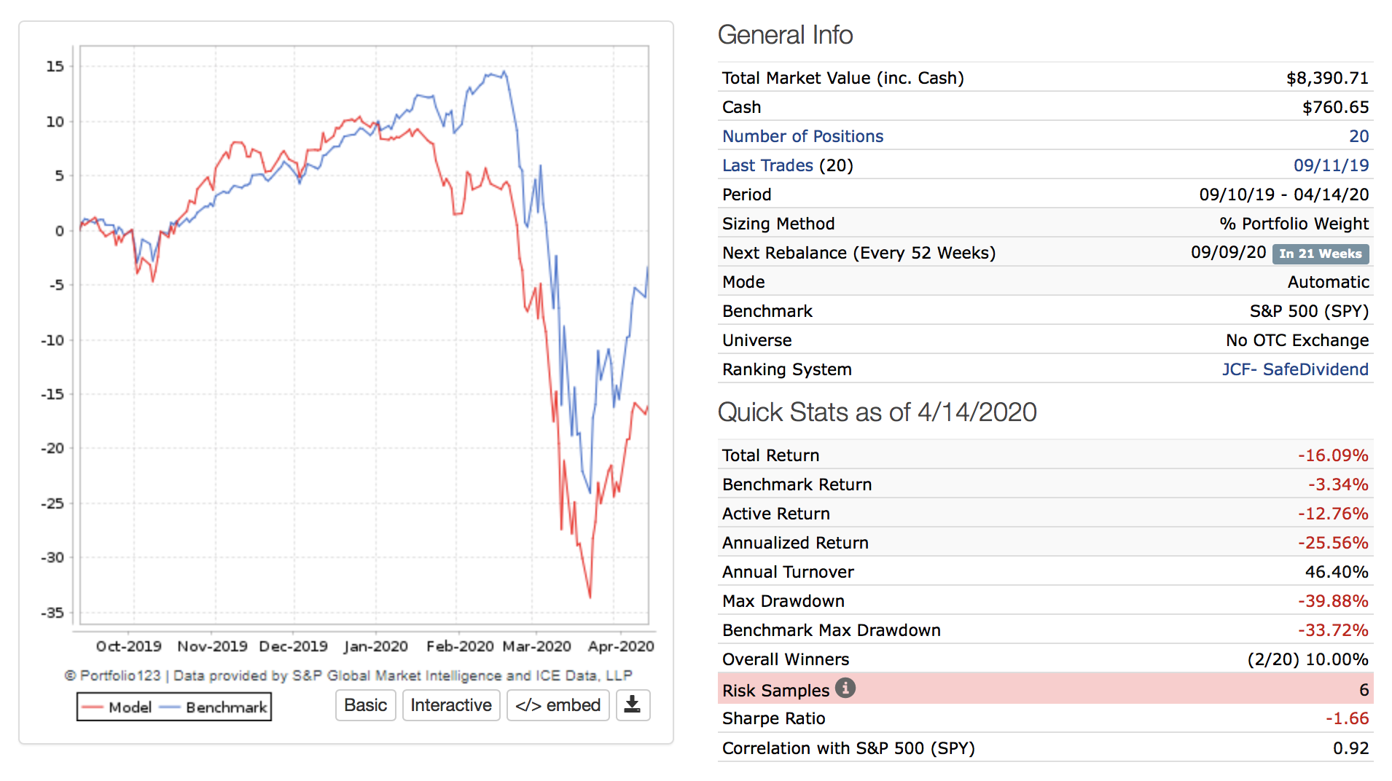Click the highlighted Risk Samples row label
This screenshot has height=781, width=1392.
point(775,690)
